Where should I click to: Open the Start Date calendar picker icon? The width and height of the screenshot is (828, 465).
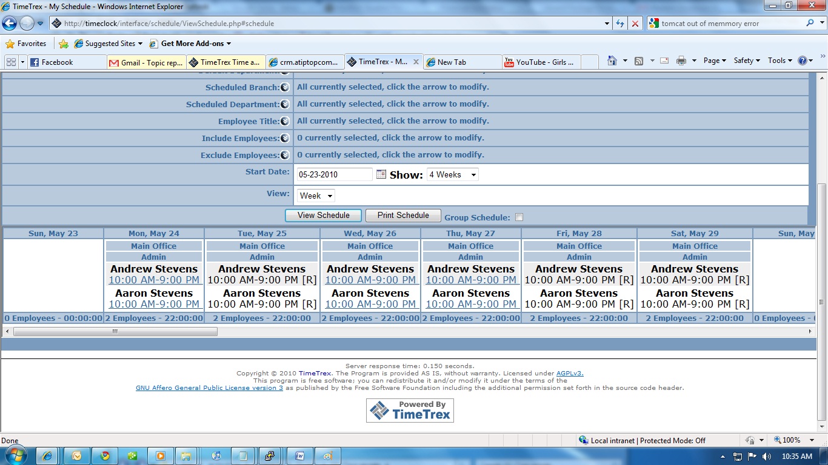(381, 174)
